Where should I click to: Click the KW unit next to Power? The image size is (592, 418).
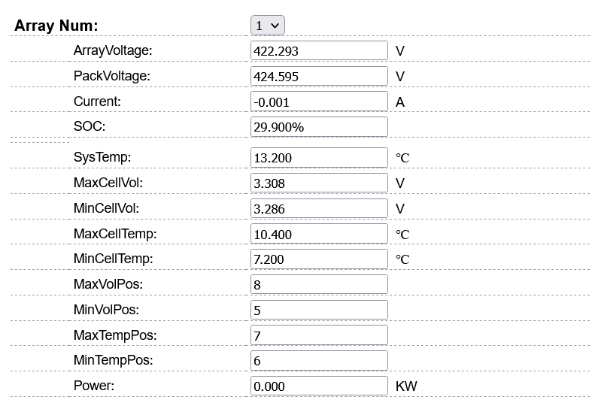point(406,386)
